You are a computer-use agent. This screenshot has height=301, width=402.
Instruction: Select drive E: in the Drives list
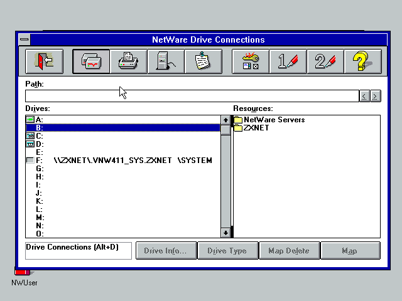tap(123, 152)
